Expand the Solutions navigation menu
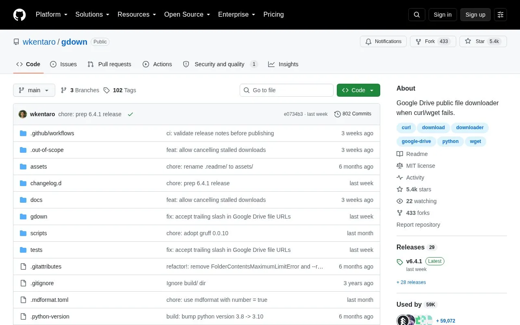The width and height of the screenshot is (520, 325). click(93, 15)
